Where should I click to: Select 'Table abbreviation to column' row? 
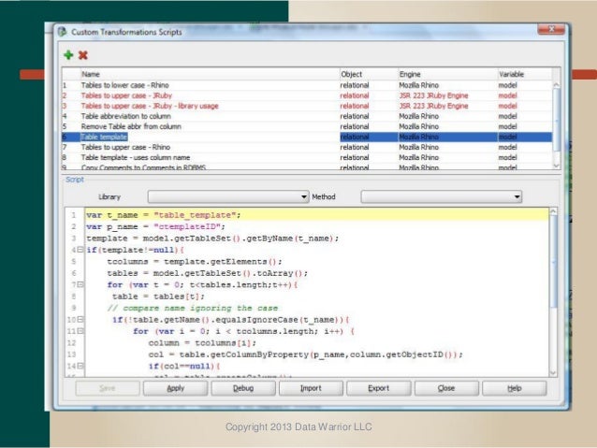point(307,116)
